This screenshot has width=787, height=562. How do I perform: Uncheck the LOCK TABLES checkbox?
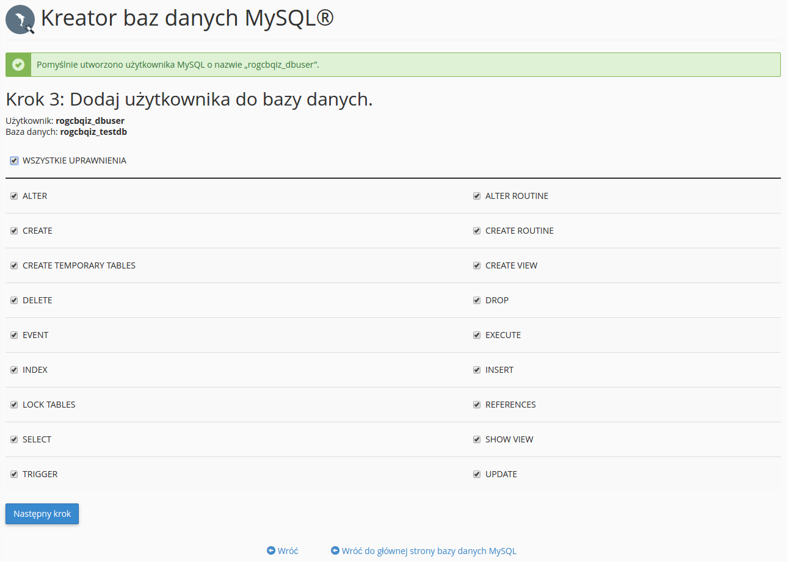point(14,405)
